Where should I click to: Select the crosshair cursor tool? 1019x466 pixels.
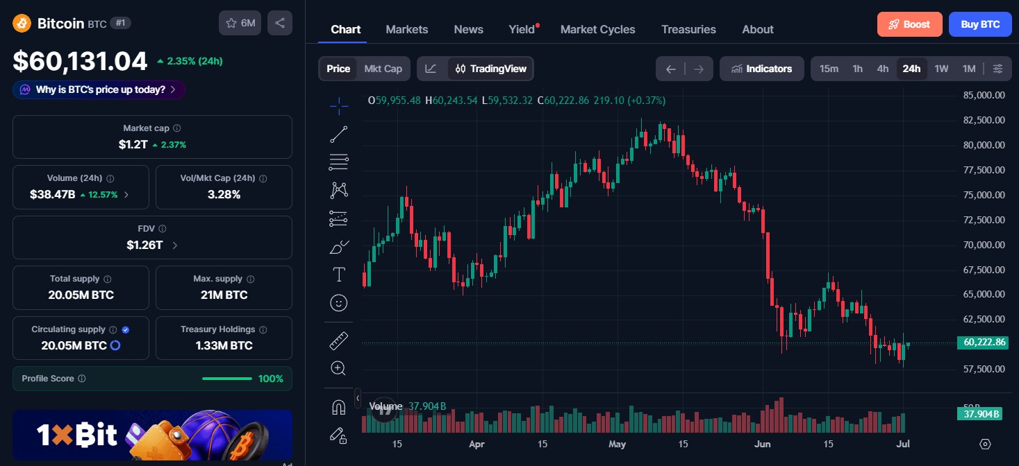[339, 106]
